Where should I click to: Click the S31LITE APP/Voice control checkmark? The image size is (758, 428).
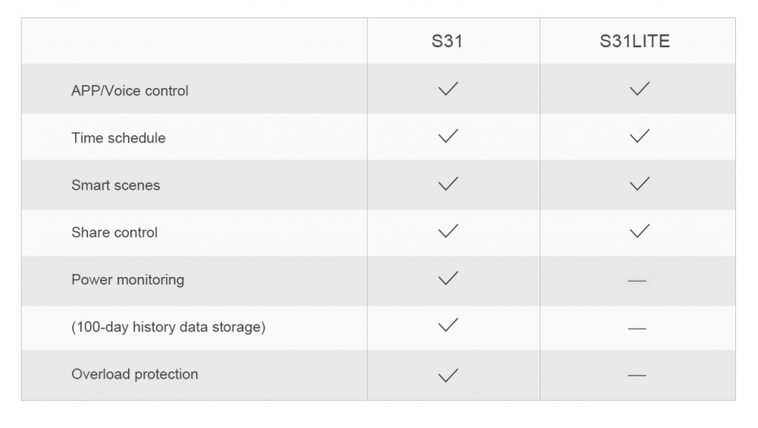point(640,89)
